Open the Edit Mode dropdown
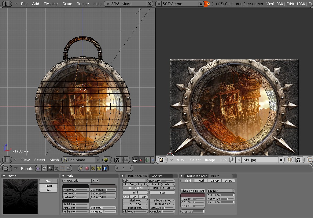This screenshot has height=218, width=313. pyautogui.click(x=81, y=160)
